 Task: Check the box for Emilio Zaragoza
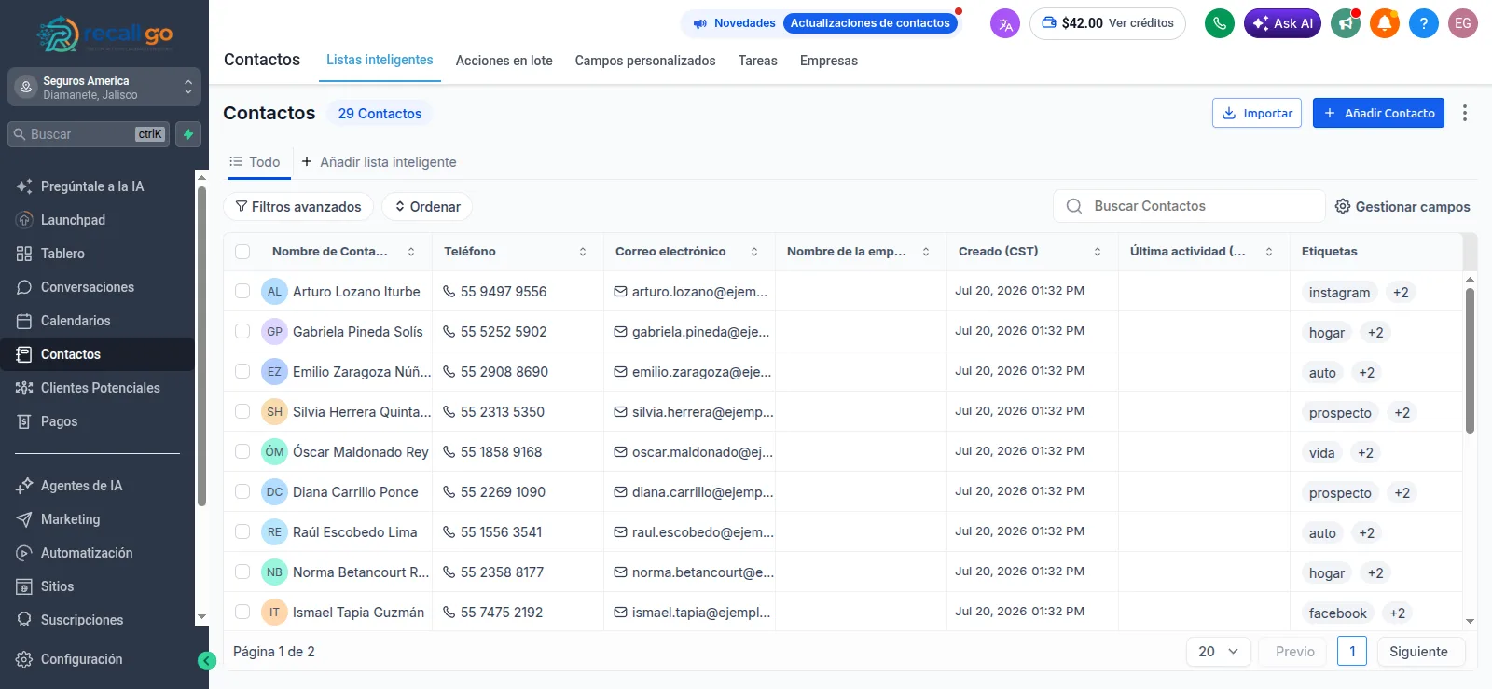(242, 372)
